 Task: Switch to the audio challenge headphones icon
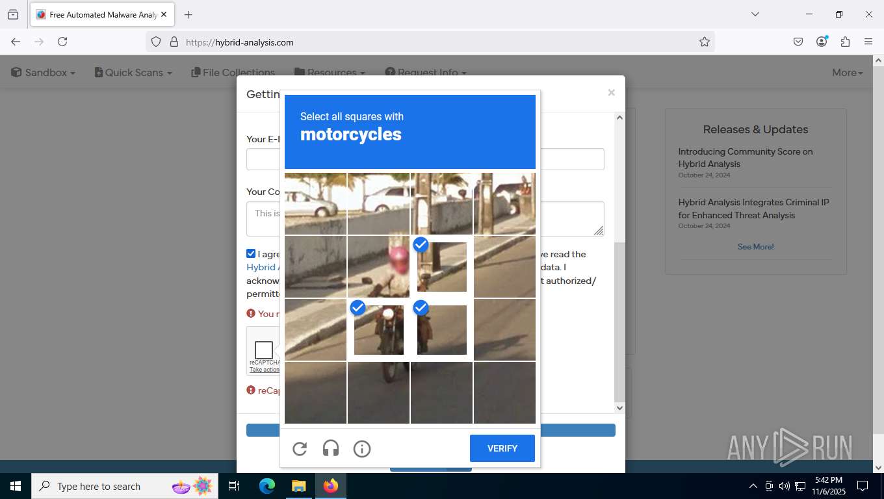[331, 448]
